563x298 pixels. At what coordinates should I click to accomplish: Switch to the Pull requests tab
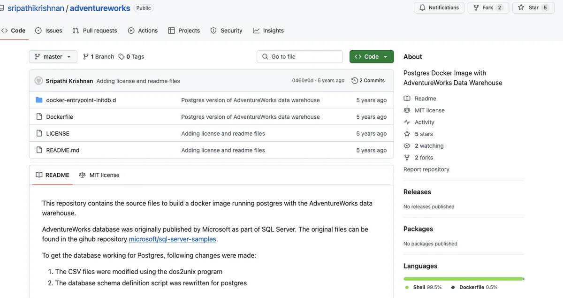94,31
